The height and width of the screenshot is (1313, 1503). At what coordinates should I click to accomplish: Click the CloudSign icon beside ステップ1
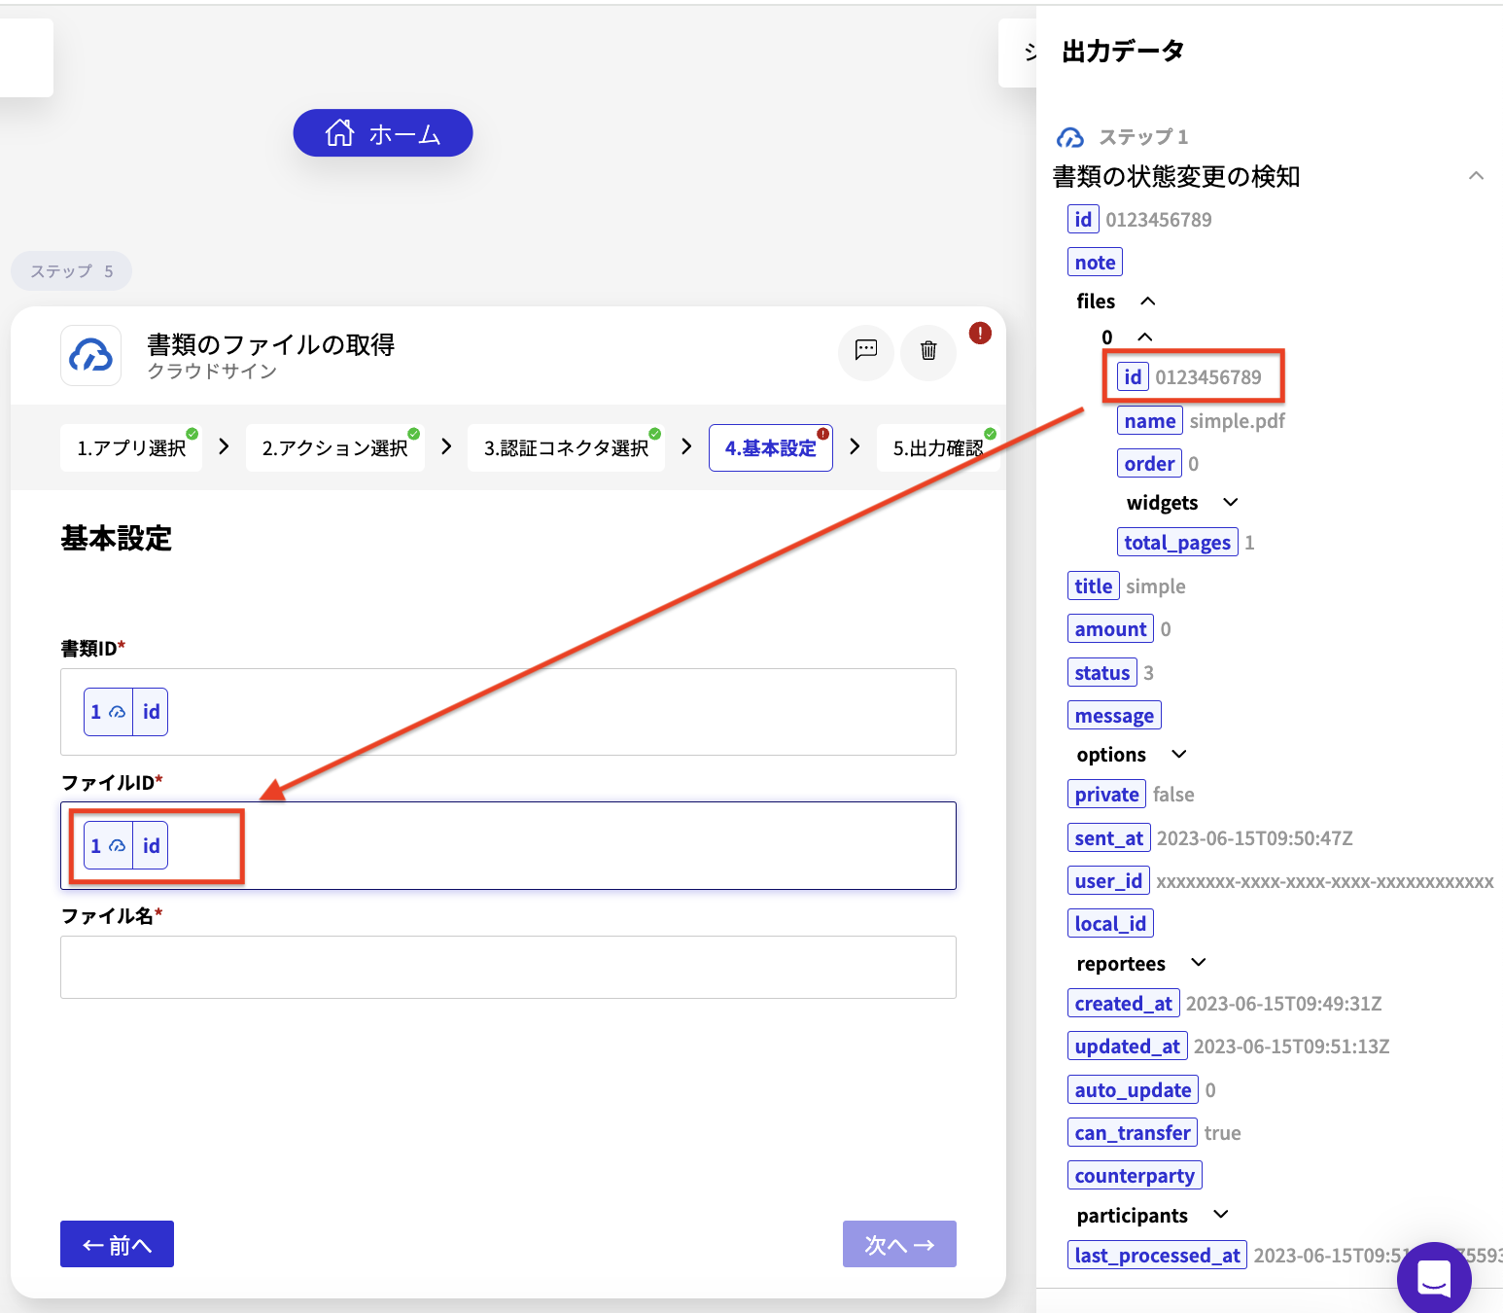pyautogui.click(x=1070, y=137)
